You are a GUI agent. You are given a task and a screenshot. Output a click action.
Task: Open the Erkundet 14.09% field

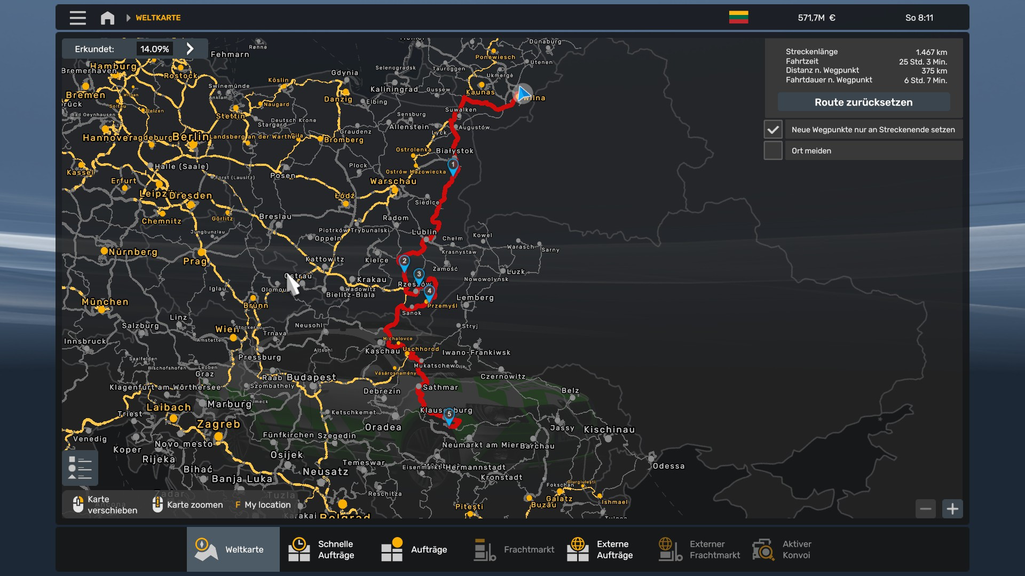tap(154, 49)
